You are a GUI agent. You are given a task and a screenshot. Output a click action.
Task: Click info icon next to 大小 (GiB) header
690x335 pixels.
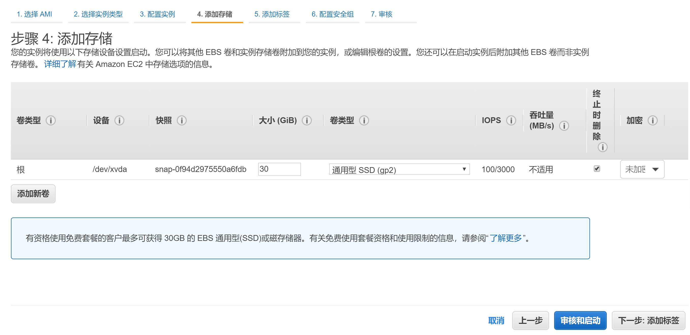pos(306,121)
